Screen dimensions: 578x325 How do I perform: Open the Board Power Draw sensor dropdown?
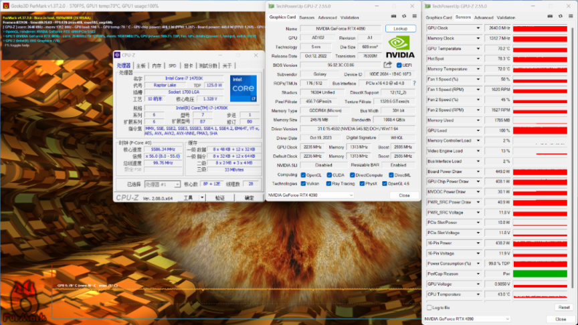tap(478, 171)
